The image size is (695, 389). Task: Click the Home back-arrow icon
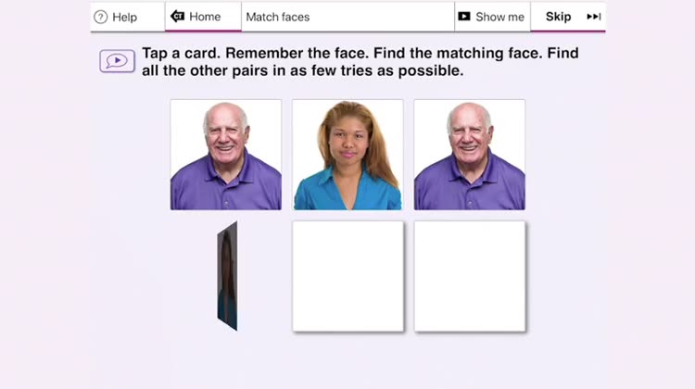tap(177, 17)
